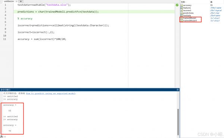Click the output value 85 in Command Window
Screen dimensions: 224x138
[x=10, y=111]
